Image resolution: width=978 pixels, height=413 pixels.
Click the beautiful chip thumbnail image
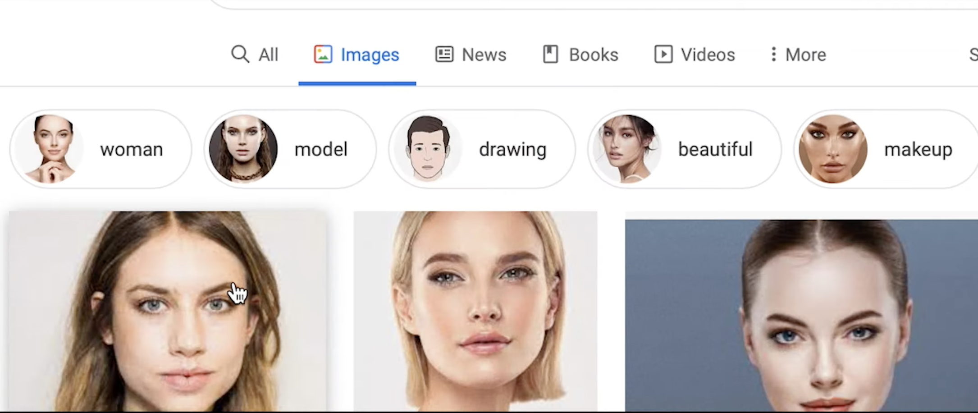627,149
